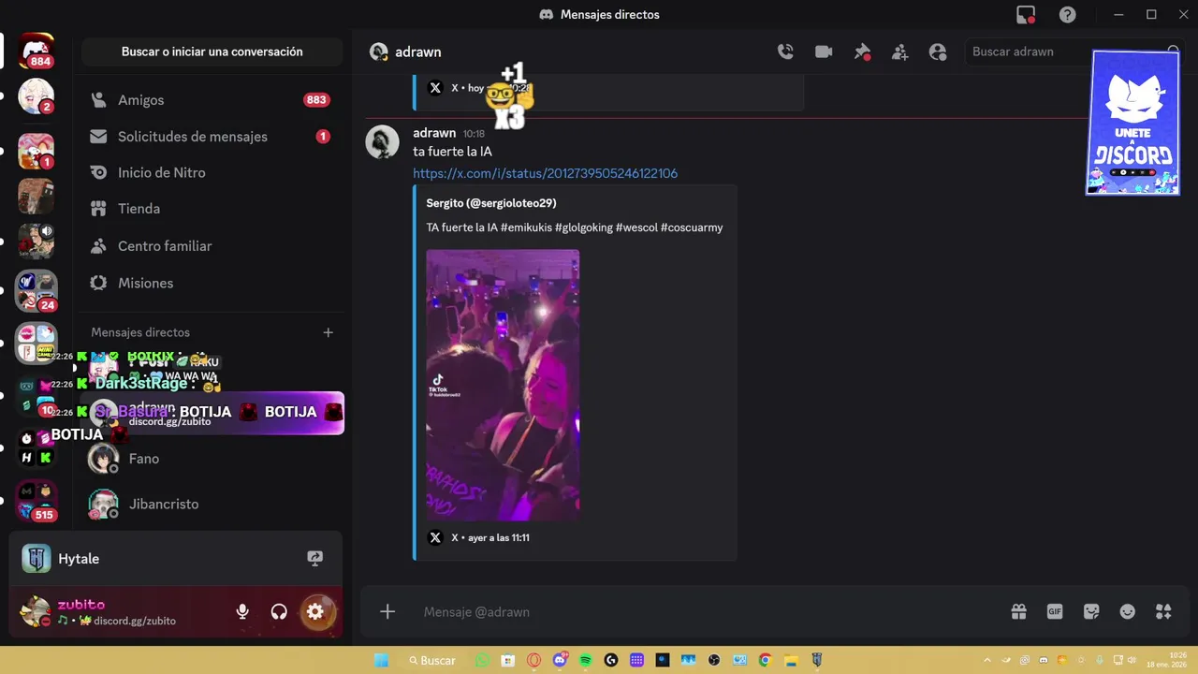
Task: Open Solicitudes de mensajes
Action: [x=212, y=137]
